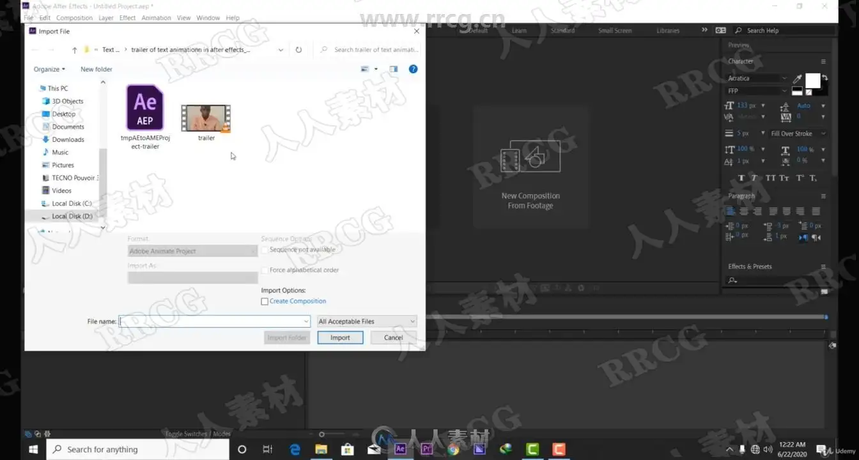Image resolution: width=859 pixels, height=460 pixels.
Task: Open the Character panel menu icon
Action: click(823, 61)
